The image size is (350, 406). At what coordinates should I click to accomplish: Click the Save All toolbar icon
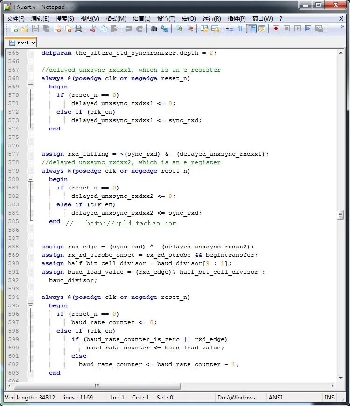46,29
